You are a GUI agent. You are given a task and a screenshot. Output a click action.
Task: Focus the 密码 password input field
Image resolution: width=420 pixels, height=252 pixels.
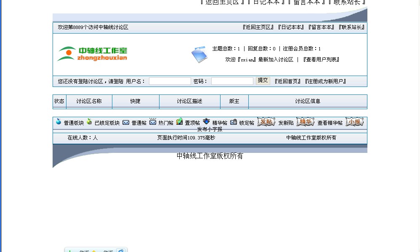[x=232, y=81]
